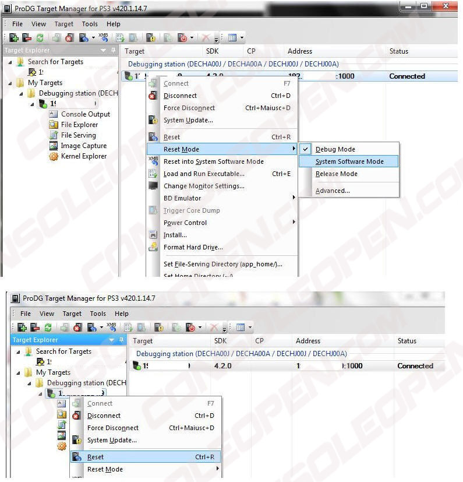Click Power Control icon in lower window toolbar
The width and height of the screenshot is (463, 482).
click(190, 328)
